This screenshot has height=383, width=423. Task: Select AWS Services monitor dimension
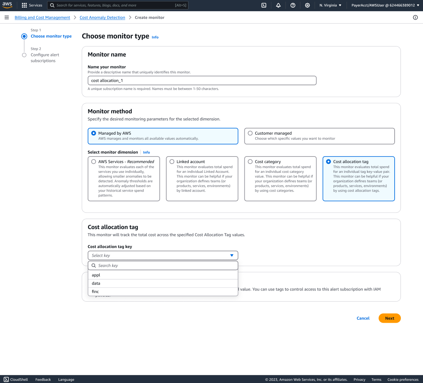pyautogui.click(x=94, y=162)
